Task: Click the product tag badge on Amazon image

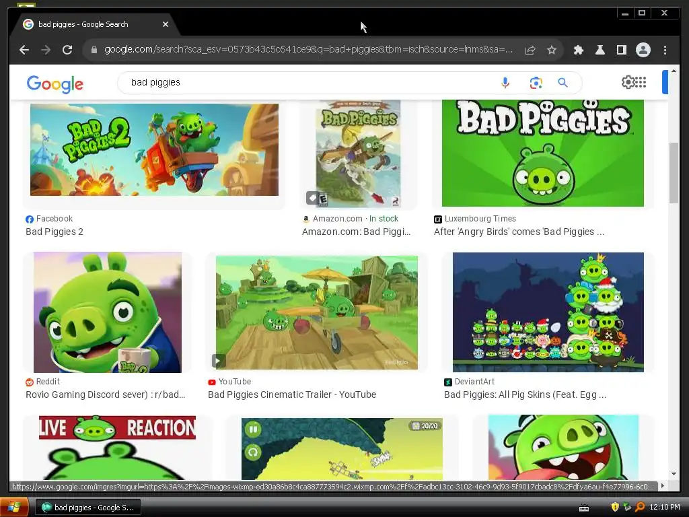Action: (312, 198)
